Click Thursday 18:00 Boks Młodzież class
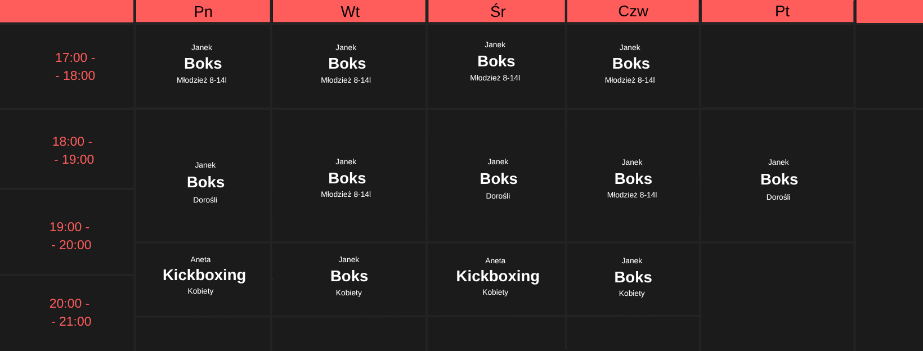The width and height of the screenshot is (923, 351). [633, 175]
